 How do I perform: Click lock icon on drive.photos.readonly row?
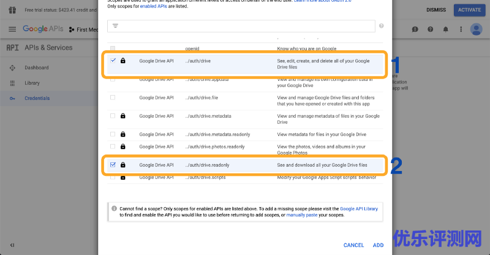(x=123, y=147)
